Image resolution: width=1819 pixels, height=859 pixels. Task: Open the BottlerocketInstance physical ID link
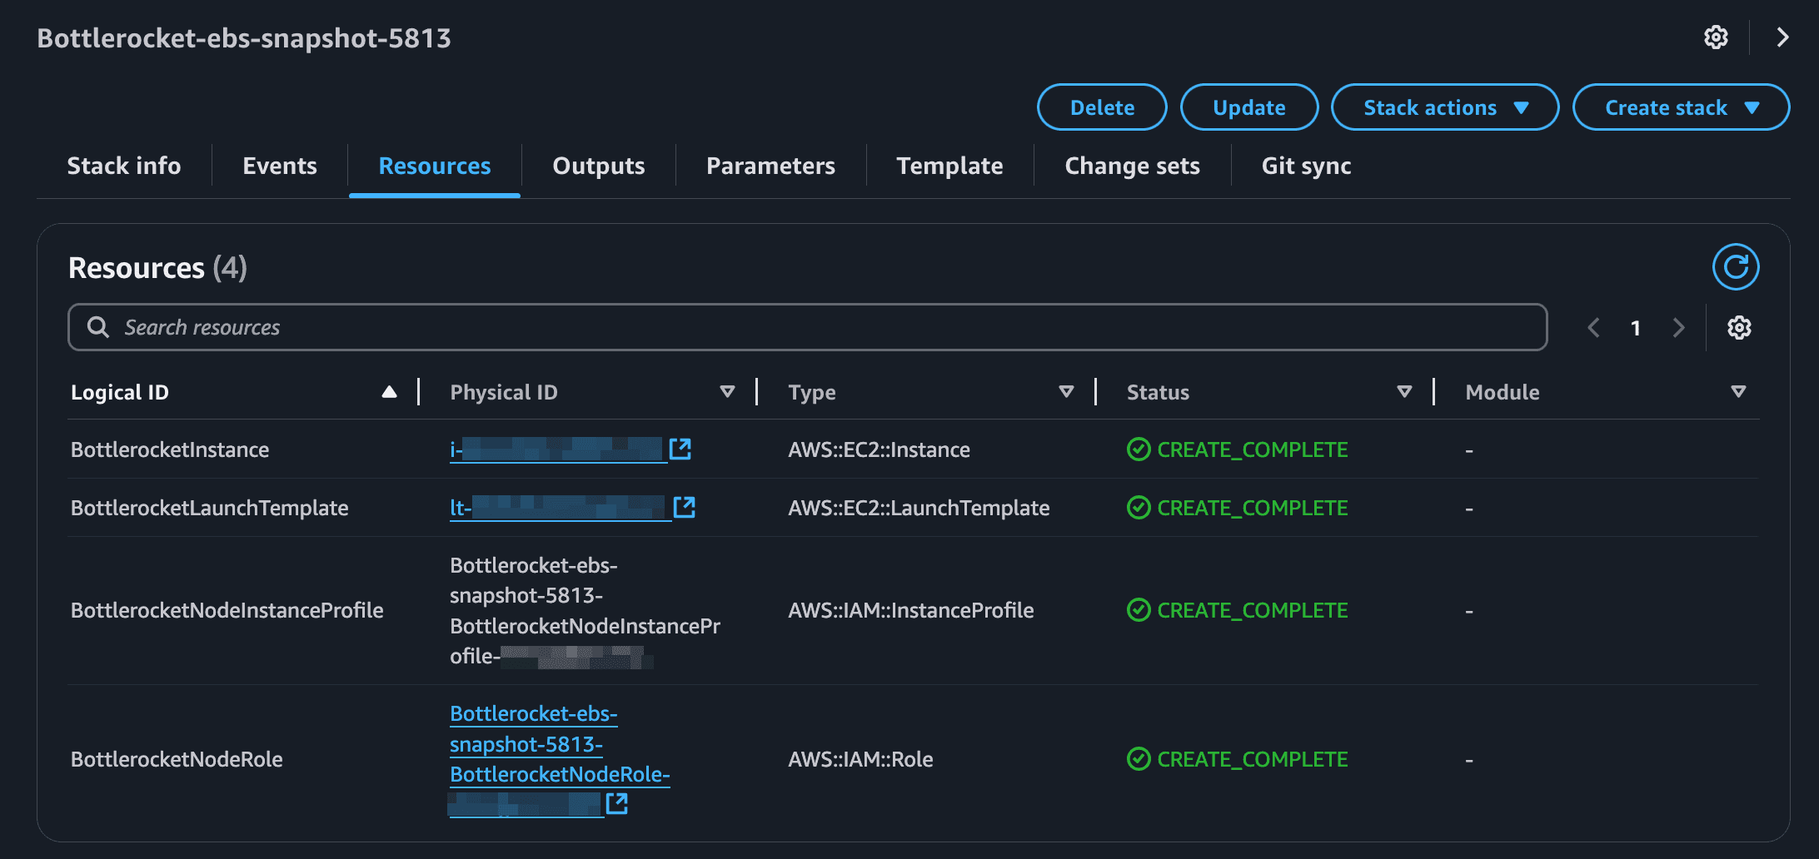(558, 449)
